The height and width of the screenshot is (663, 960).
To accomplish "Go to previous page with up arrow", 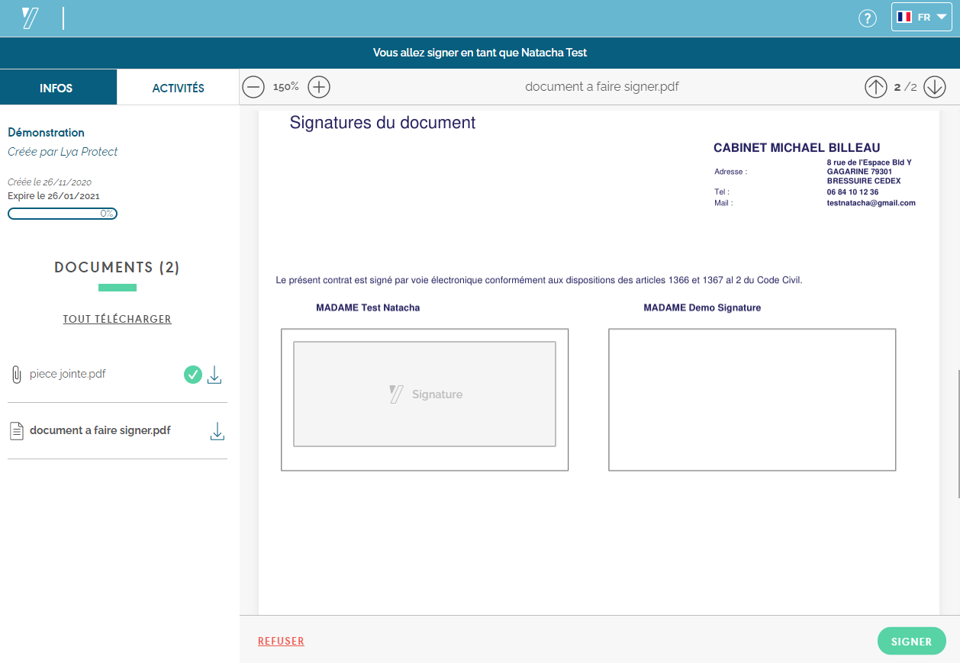I will (875, 87).
